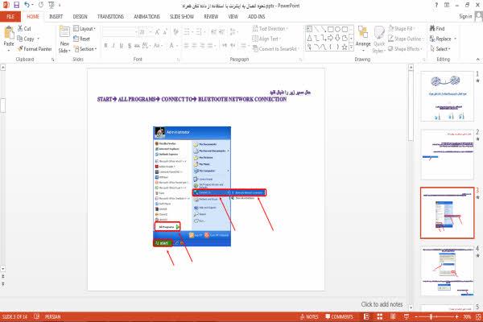Toggle Italic formatting
Screen dimensions: 483x322
point(114,46)
